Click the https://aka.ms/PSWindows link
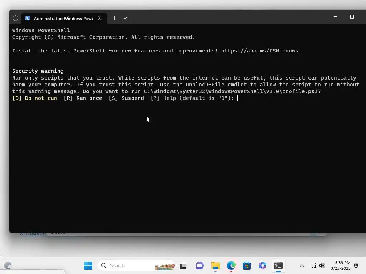This screenshot has height=274, width=366. 259,51
